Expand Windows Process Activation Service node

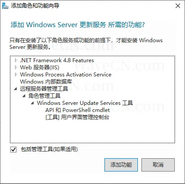coord(16,75)
